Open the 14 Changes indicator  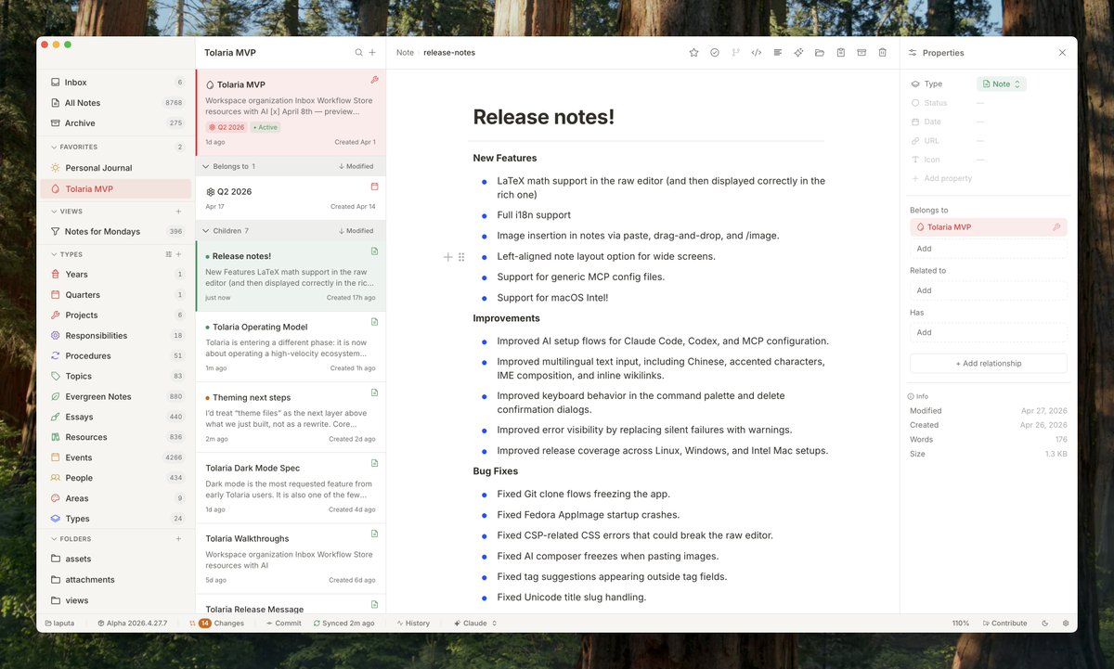[x=216, y=624]
